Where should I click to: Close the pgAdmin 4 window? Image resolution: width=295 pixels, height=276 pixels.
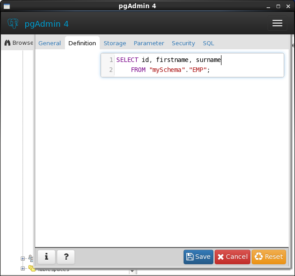point(288,6)
